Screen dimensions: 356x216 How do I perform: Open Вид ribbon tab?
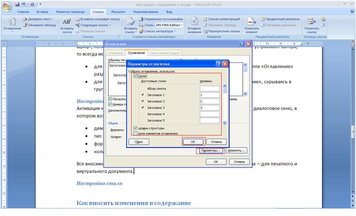point(169,12)
